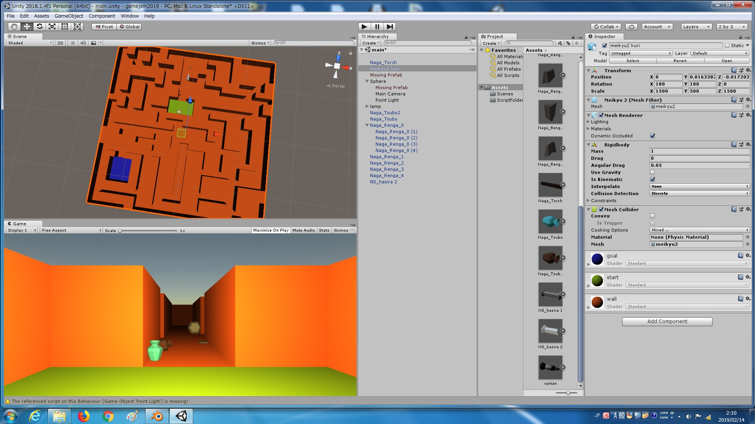The width and height of the screenshot is (755, 424).
Task: Open the cloud services icon
Action: point(631,27)
